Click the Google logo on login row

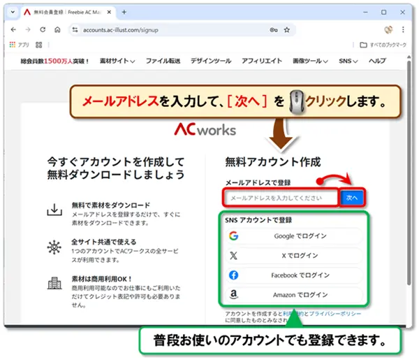pos(233,236)
